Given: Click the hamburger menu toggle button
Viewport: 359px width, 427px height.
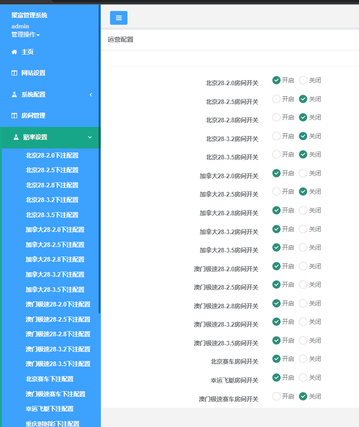Looking at the screenshot, I should [x=118, y=18].
